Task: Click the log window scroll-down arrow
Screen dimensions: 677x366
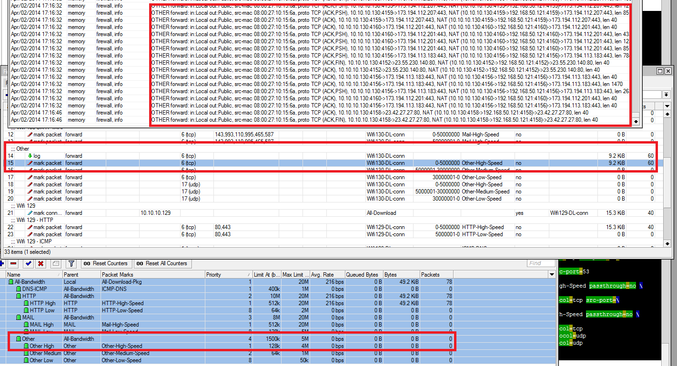Action: 637,121
